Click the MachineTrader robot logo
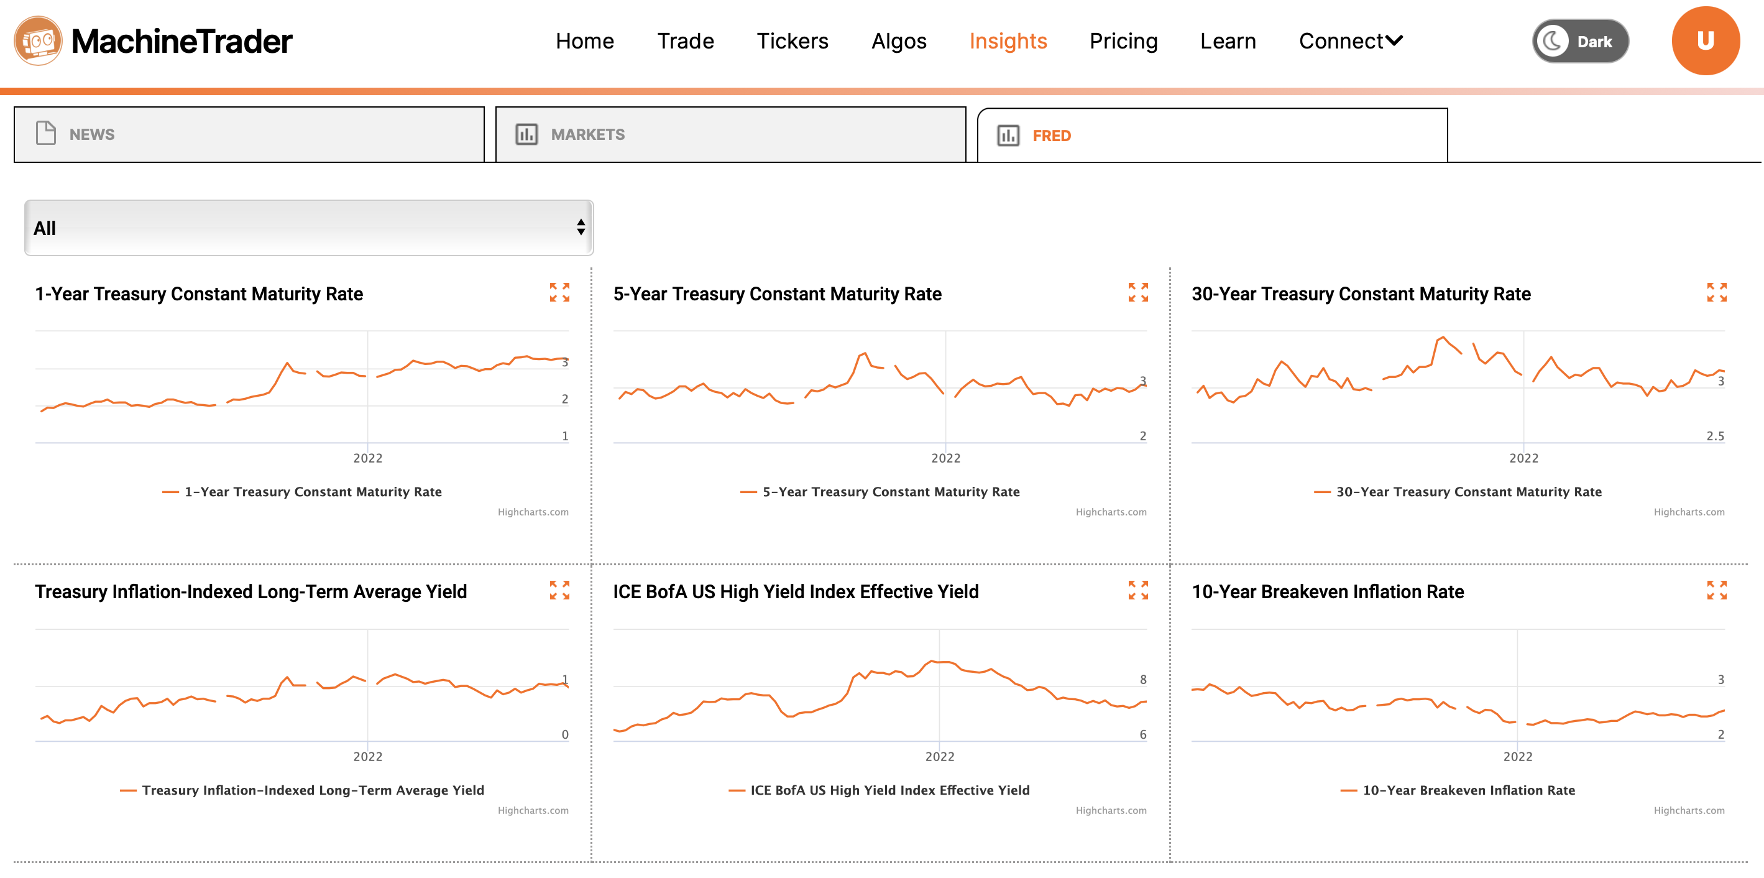Screen dimensions: 1764x878 tap(39, 41)
